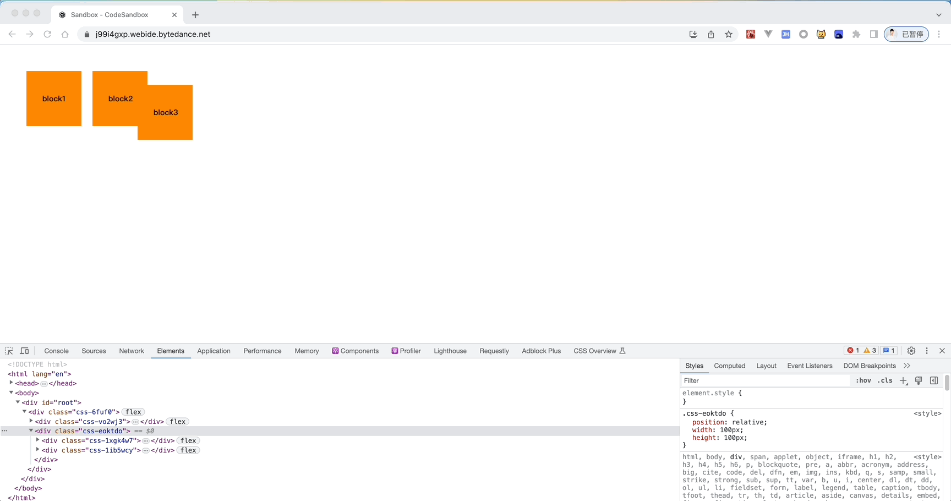Viewport: 951px width, 501px height.
Task: Switch to the Computed tab
Action: [729, 366]
